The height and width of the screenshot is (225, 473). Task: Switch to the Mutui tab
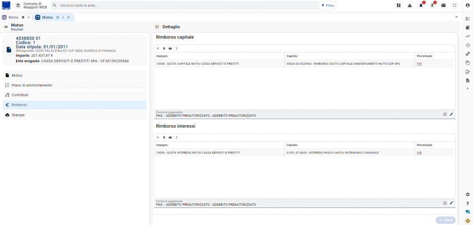pyautogui.click(x=14, y=17)
